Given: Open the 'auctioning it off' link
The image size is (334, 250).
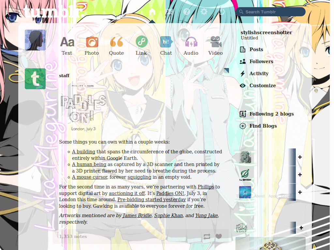Looking at the screenshot, I should tap(127, 193).
